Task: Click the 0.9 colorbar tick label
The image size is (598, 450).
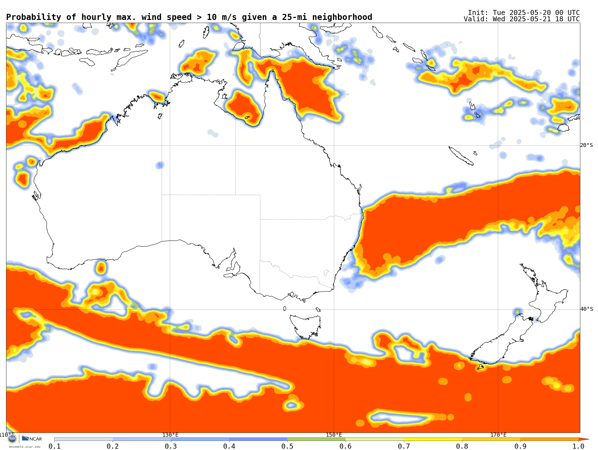Action: [520, 446]
